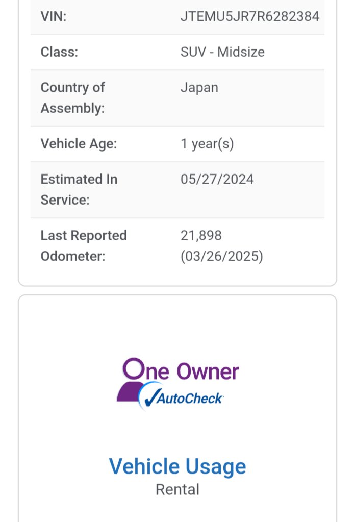Click the 05/27/2024 in-service date

pos(217,180)
